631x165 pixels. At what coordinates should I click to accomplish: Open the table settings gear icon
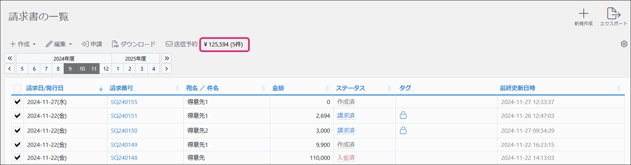(x=624, y=44)
